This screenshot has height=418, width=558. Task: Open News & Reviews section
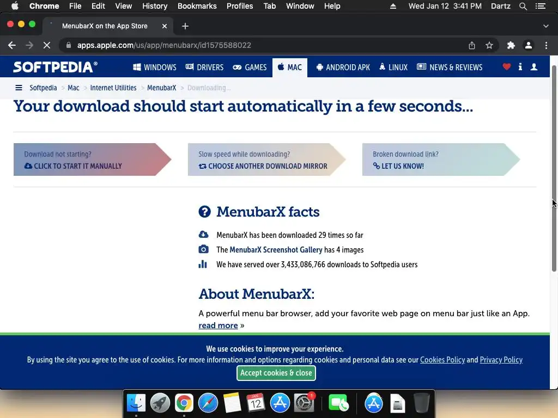(450, 67)
